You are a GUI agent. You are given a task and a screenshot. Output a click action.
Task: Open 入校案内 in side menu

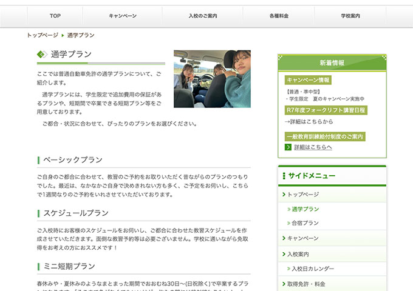(332, 254)
